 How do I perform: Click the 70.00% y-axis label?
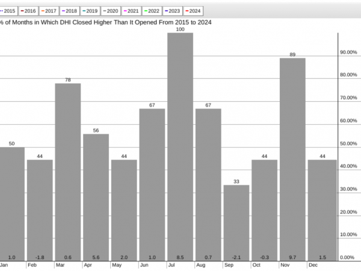pyautogui.click(x=348, y=98)
